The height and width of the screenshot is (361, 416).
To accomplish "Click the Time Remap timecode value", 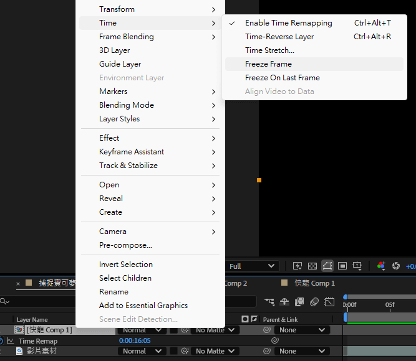I will tap(135, 341).
